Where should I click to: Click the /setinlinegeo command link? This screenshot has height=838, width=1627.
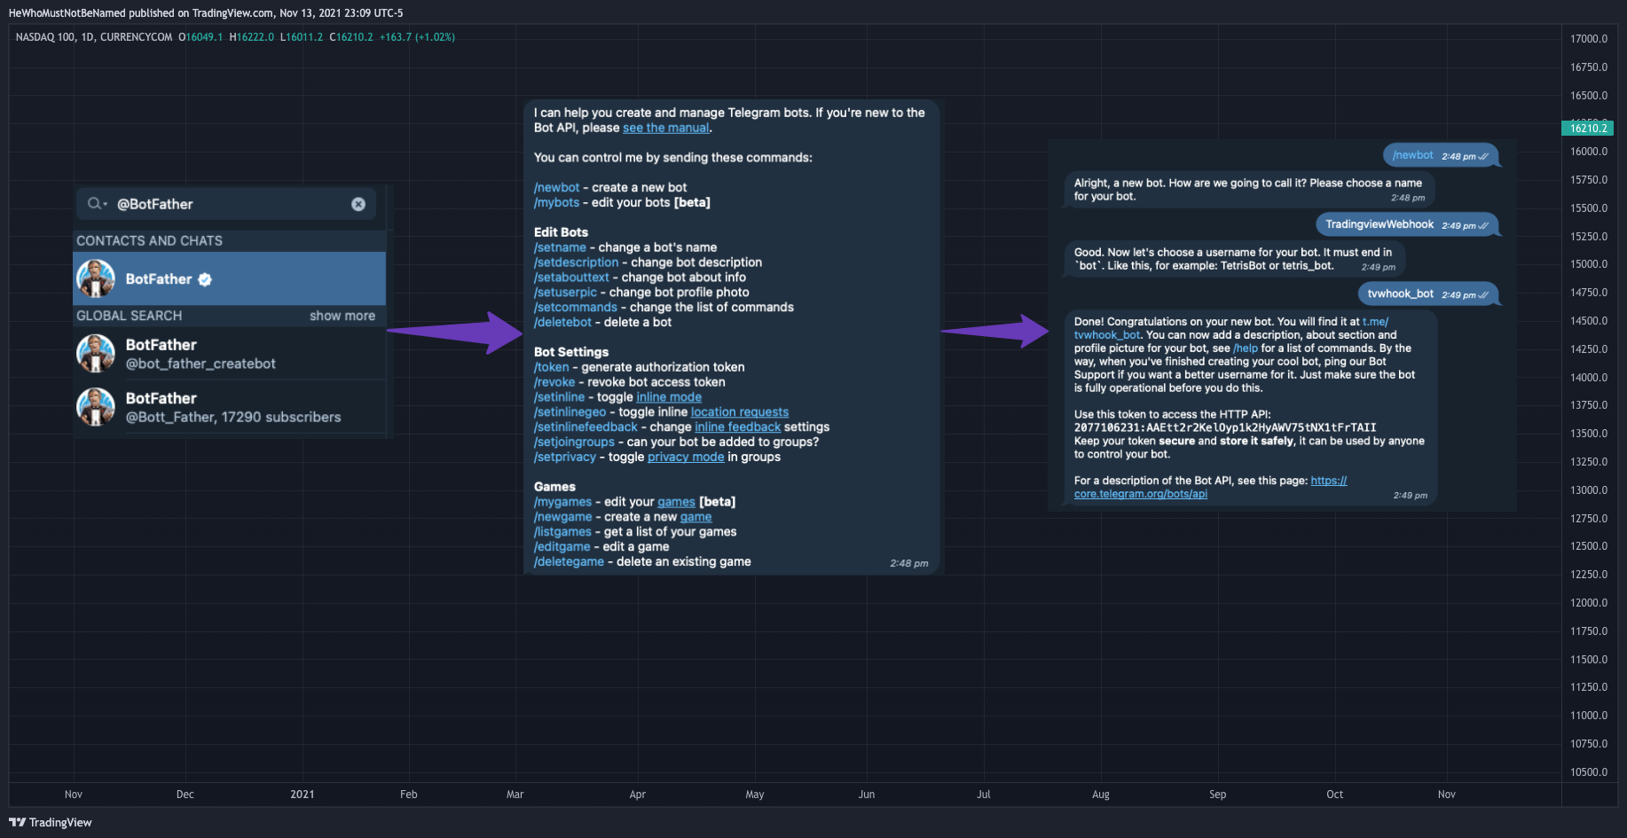570,412
